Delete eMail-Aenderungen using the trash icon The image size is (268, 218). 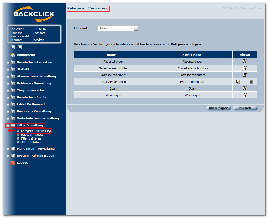pos(251,82)
